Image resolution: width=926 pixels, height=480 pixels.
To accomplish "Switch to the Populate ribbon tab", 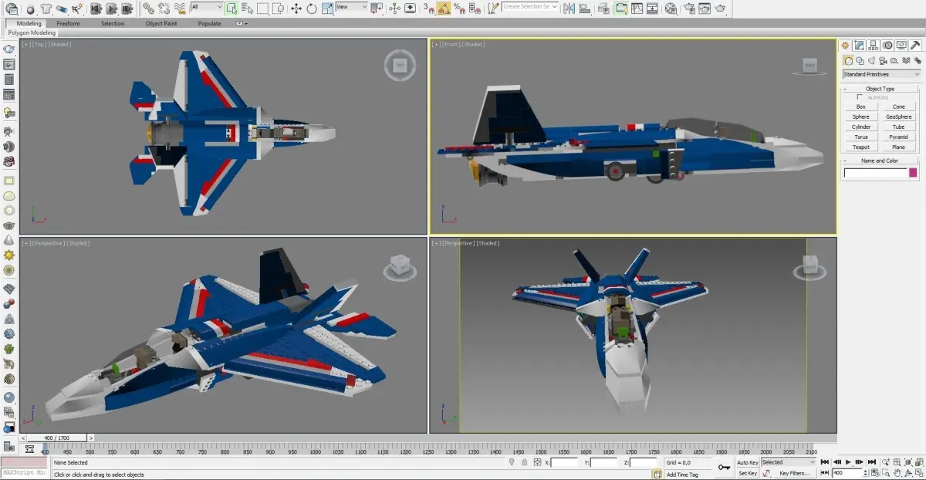I will pyautogui.click(x=209, y=23).
